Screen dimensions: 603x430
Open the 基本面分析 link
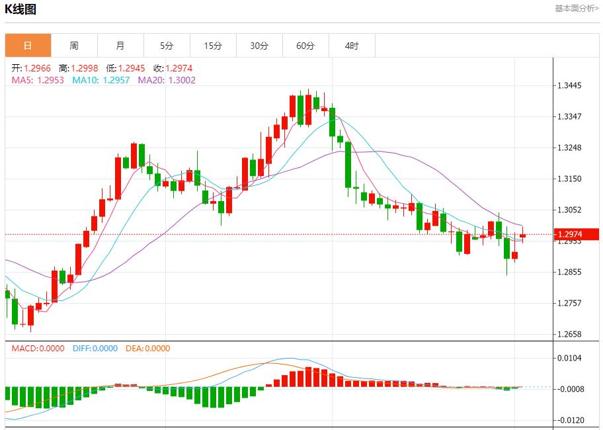tap(577, 9)
